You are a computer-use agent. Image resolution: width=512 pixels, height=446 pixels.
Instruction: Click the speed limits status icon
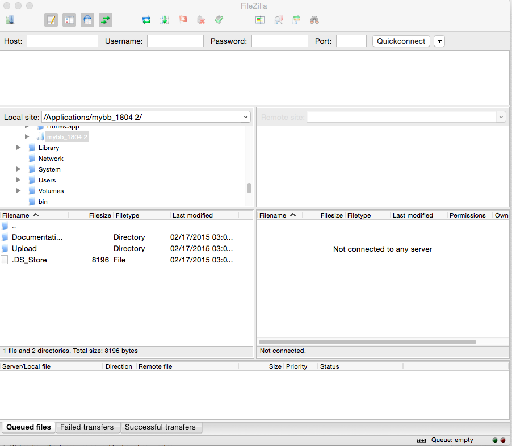click(421, 440)
